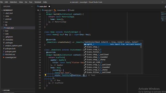
Task: Open the File menu
Action: (x=2, y=2)
